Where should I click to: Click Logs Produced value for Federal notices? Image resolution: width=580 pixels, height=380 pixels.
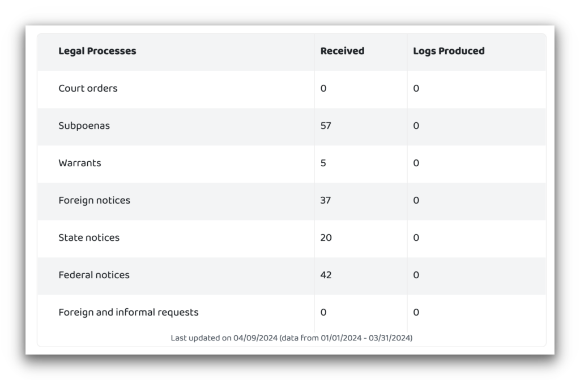click(x=416, y=275)
